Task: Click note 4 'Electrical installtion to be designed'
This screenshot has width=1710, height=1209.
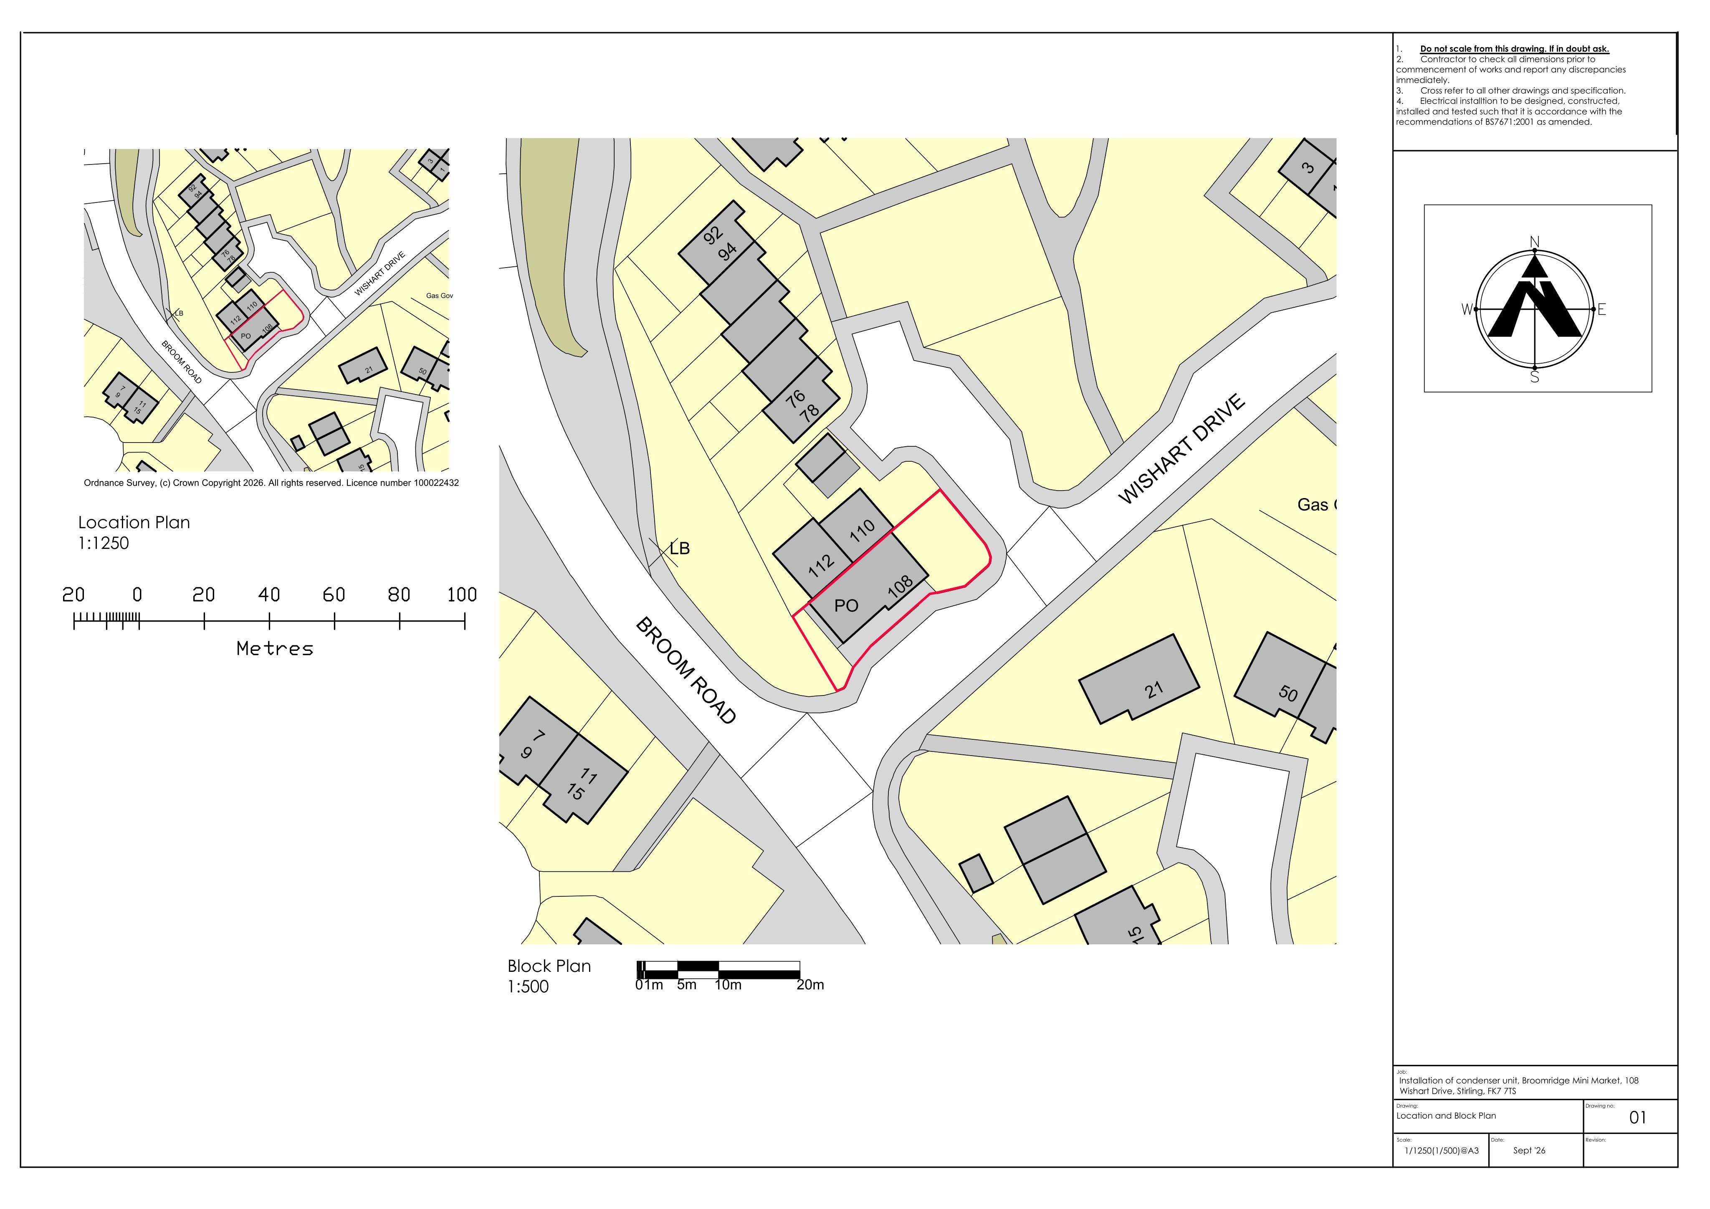Action: coord(1508,111)
